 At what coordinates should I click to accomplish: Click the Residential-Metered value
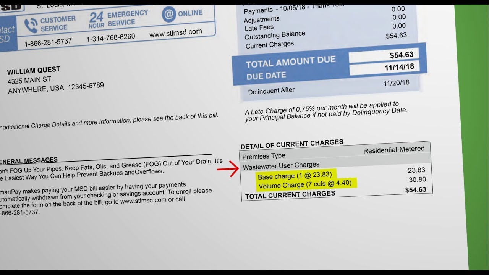[394, 150]
